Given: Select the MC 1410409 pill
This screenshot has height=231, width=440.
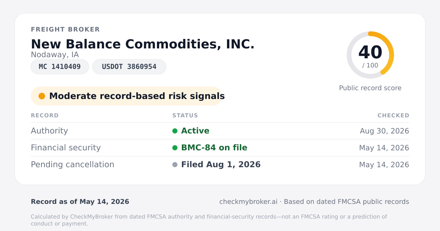Looking at the screenshot, I should point(60,67).
